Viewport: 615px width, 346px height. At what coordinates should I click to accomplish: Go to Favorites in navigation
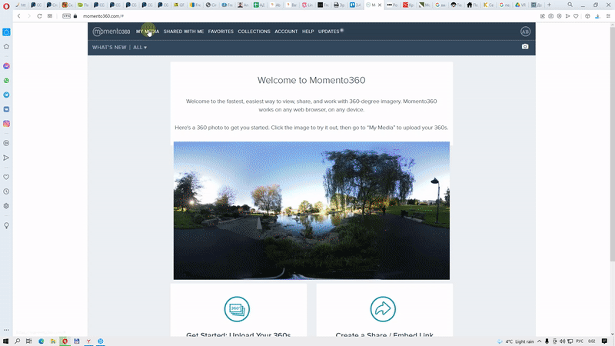[221, 32]
